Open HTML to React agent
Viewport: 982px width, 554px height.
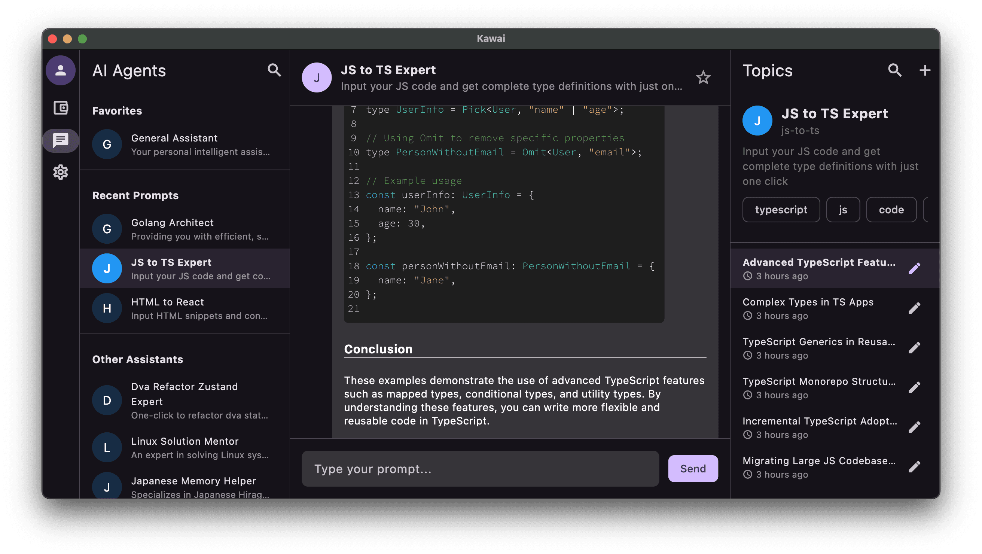[x=185, y=308]
